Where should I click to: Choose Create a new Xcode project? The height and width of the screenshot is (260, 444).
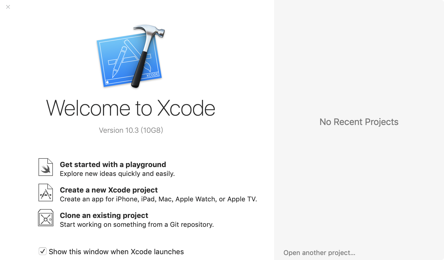(x=109, y=190)
